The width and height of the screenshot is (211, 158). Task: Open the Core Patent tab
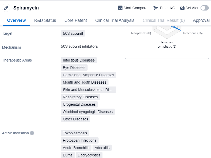click(x=76, y=20)
